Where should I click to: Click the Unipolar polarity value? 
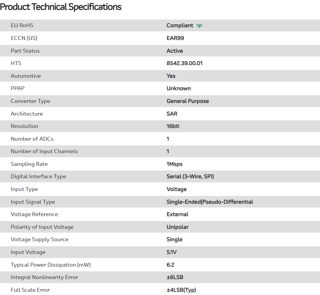[x=178, y=227]
